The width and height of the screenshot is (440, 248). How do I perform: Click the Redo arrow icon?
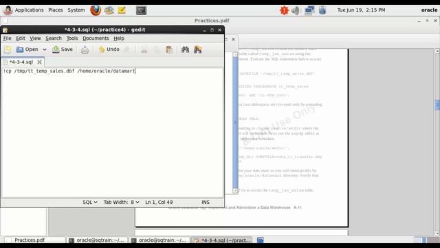127,50
